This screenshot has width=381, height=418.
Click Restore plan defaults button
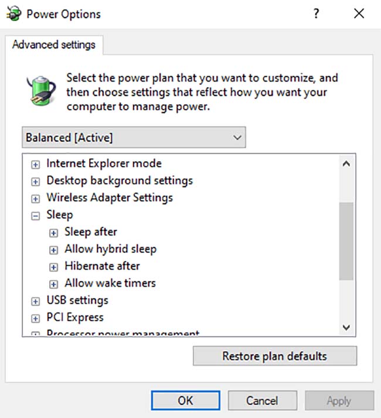pos(275,356)
